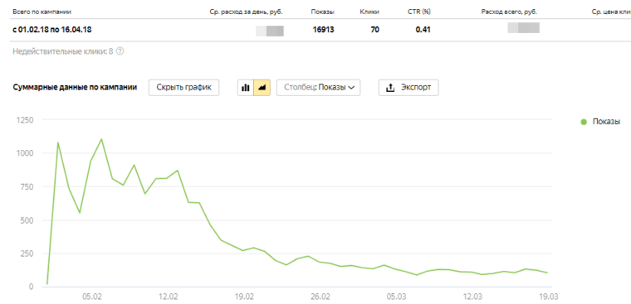Viewport: 631px width, 304px height.
Task: Click the upload arrow icon in Экспорт
Action: [390, 88]
